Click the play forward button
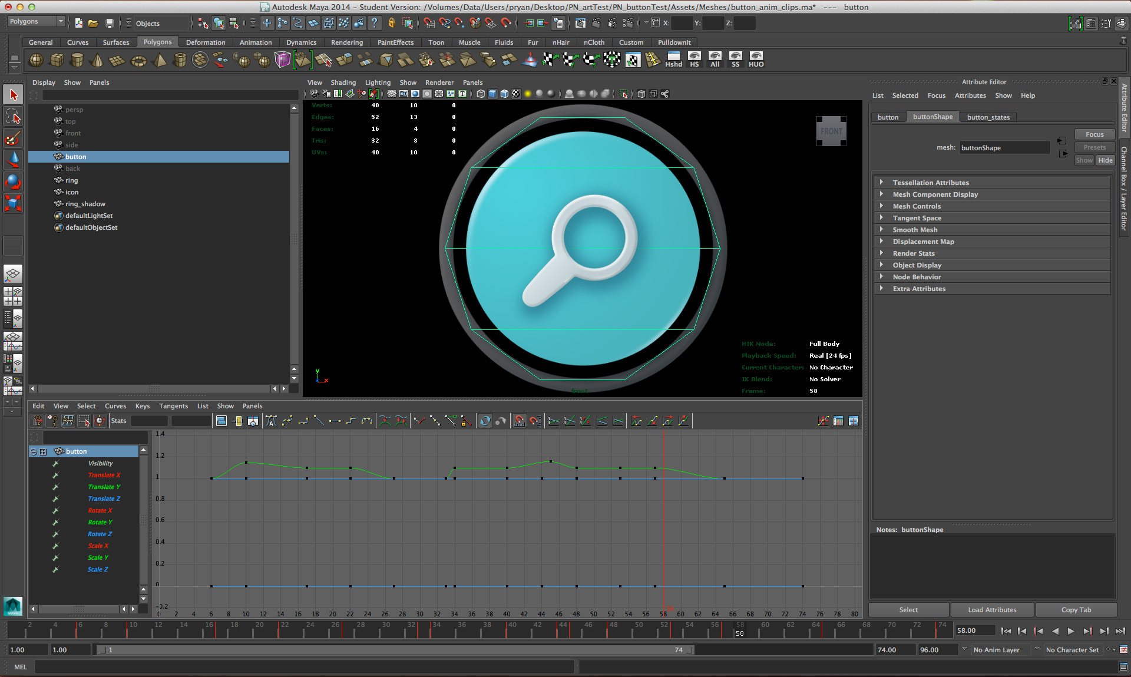 tap(1071, 631)
